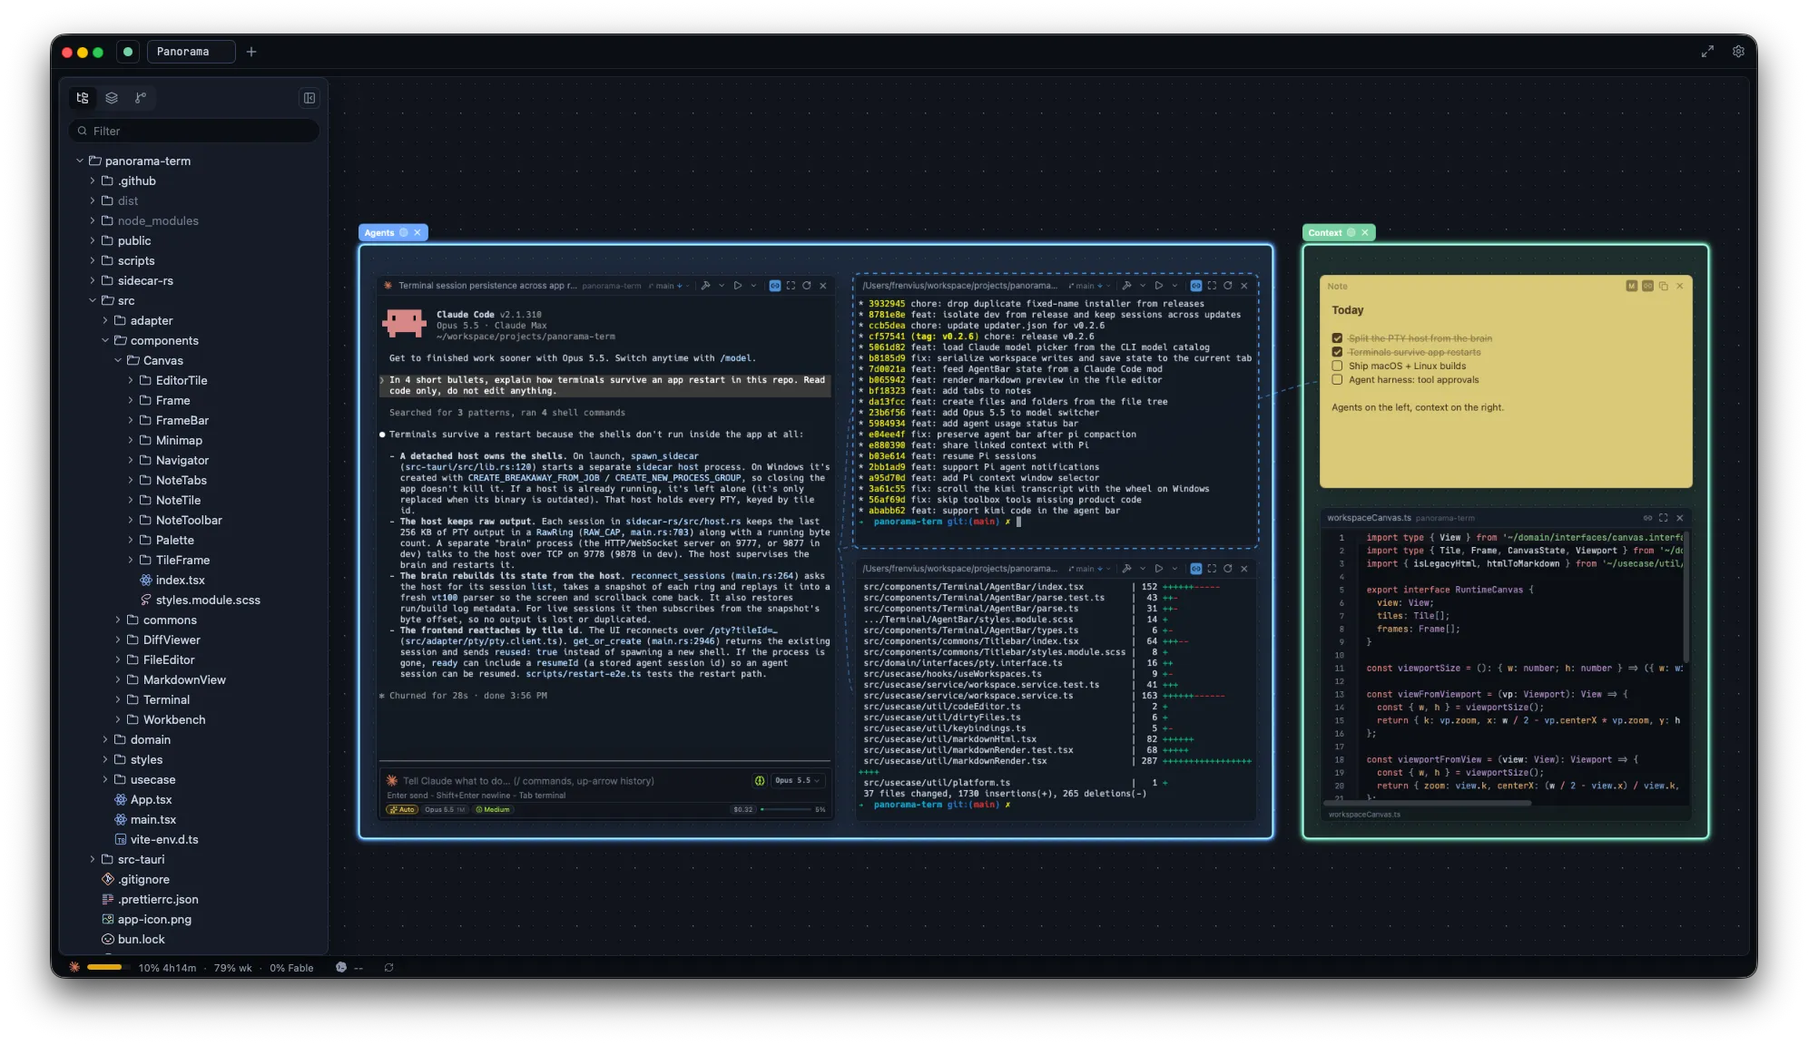Click the play icon in the diff stat terminal header
This screenshot has height=1045, width=1808.
pos(1159,569)
